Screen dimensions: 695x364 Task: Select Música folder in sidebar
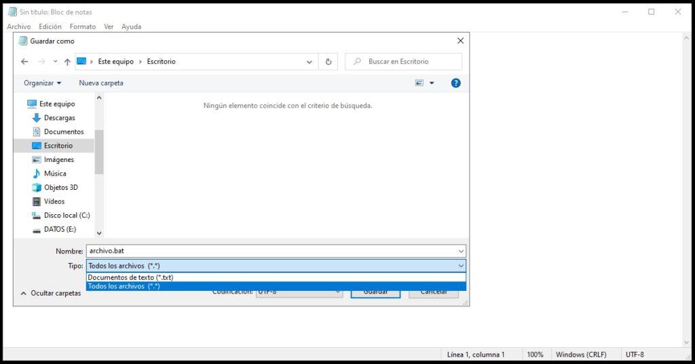click(55, 174)
